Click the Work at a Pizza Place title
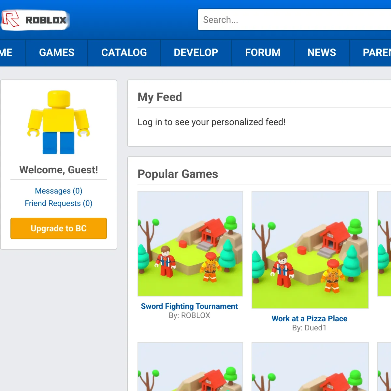This screenshot has width=391, height=391. (x=310, y=319)
